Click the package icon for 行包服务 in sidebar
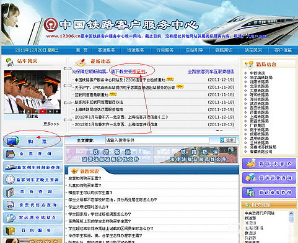The width and height of the screenshot is (298, 243). click(10, 231)
